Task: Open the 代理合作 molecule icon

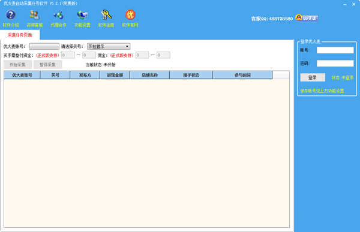Action: click(58, 15)
